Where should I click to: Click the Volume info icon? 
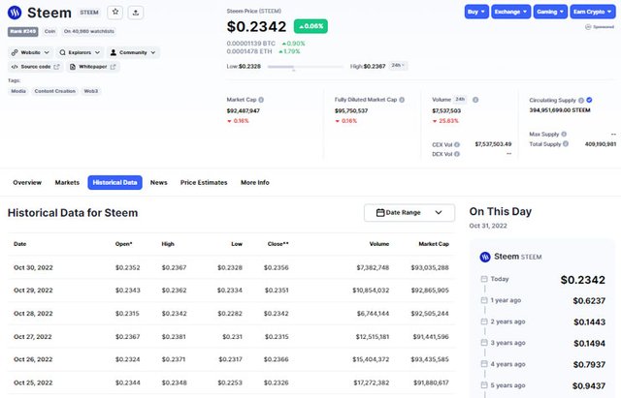coord(475,100)
